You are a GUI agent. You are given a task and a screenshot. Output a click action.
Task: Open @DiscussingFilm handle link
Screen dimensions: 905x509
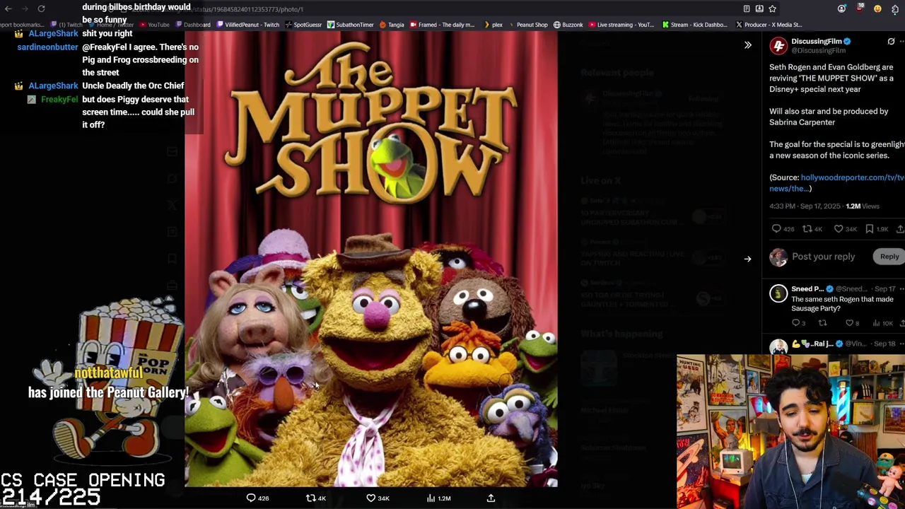click(x=818, y=51)
